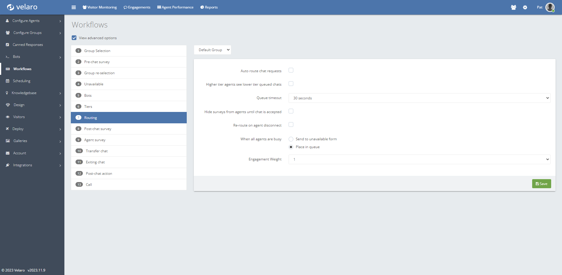This screenshot has height=275, width=562.
Task: Click the users group icon in header
Action: 513,7
